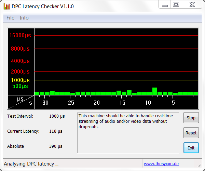Stop the latency analysis
This screenshot has height=171, width=205.
pyautogui.click(x=191, y=118)
